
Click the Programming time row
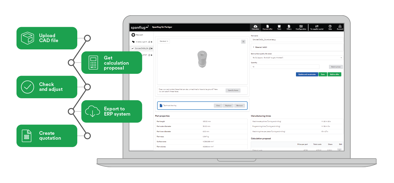pos(297,126)
